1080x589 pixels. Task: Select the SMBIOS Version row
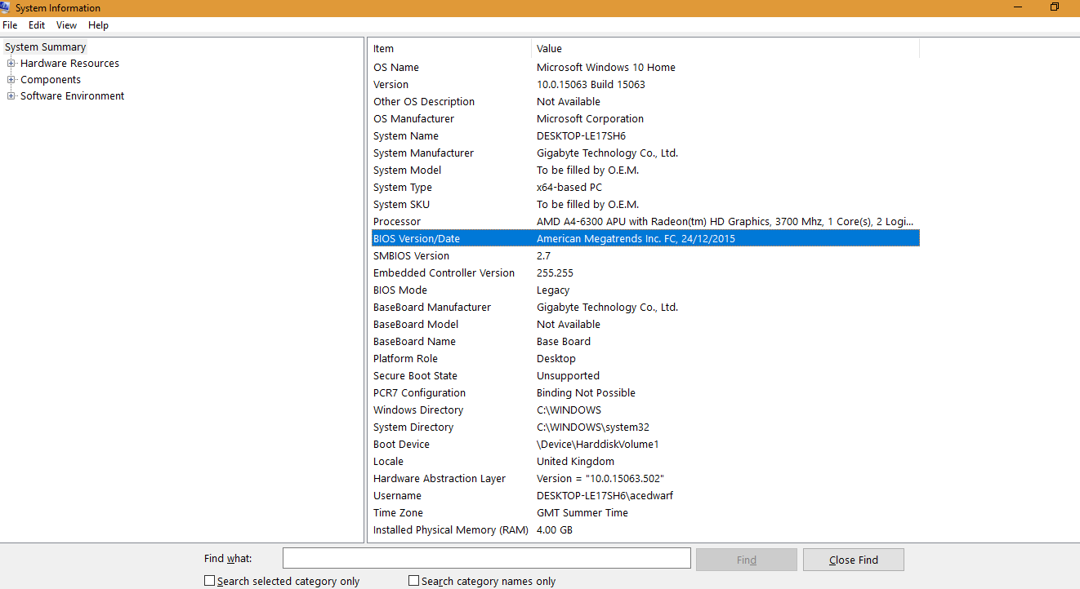pyautogui.click(x=644, y=256)
